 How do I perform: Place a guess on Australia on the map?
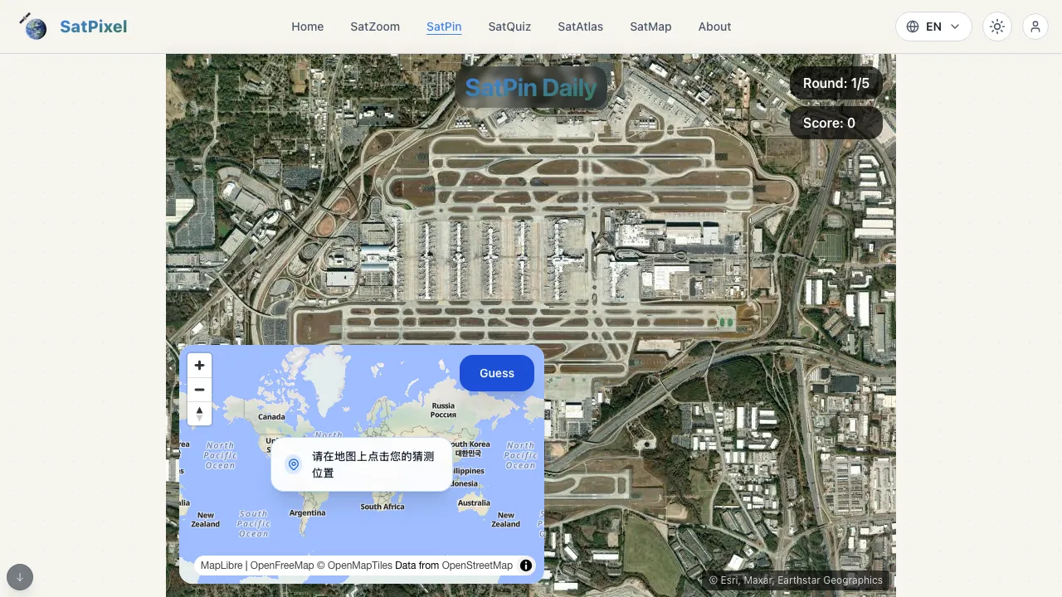pos(474,502)
